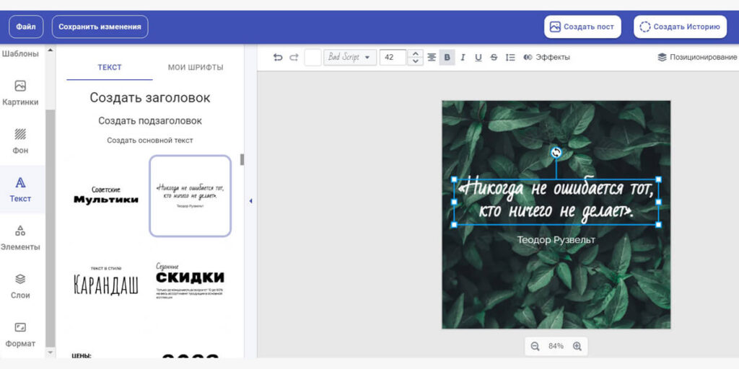Click the Сохранить изменения button
This screenshot has height=369, width=739.
pos(100,27)
